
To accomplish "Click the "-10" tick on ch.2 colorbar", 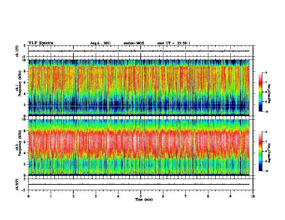I will point(266,171).
